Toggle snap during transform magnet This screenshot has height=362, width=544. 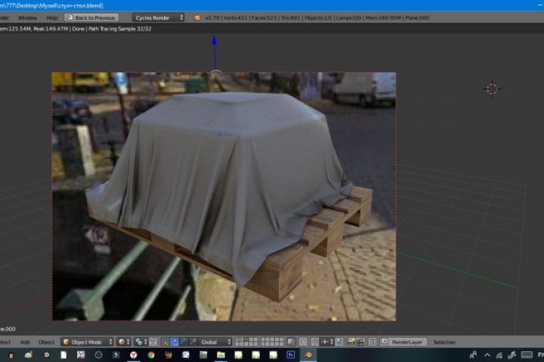(315, 342)
